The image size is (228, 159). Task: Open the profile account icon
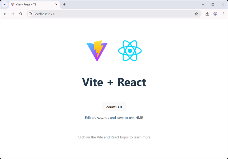pyautogui.click(x=215, y=14)
